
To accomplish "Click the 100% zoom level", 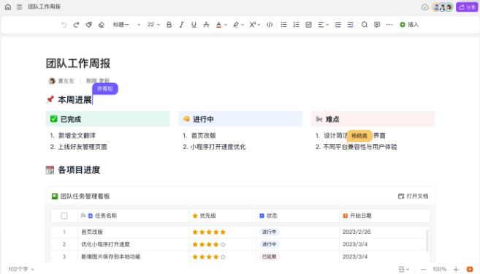I will 439,270.
